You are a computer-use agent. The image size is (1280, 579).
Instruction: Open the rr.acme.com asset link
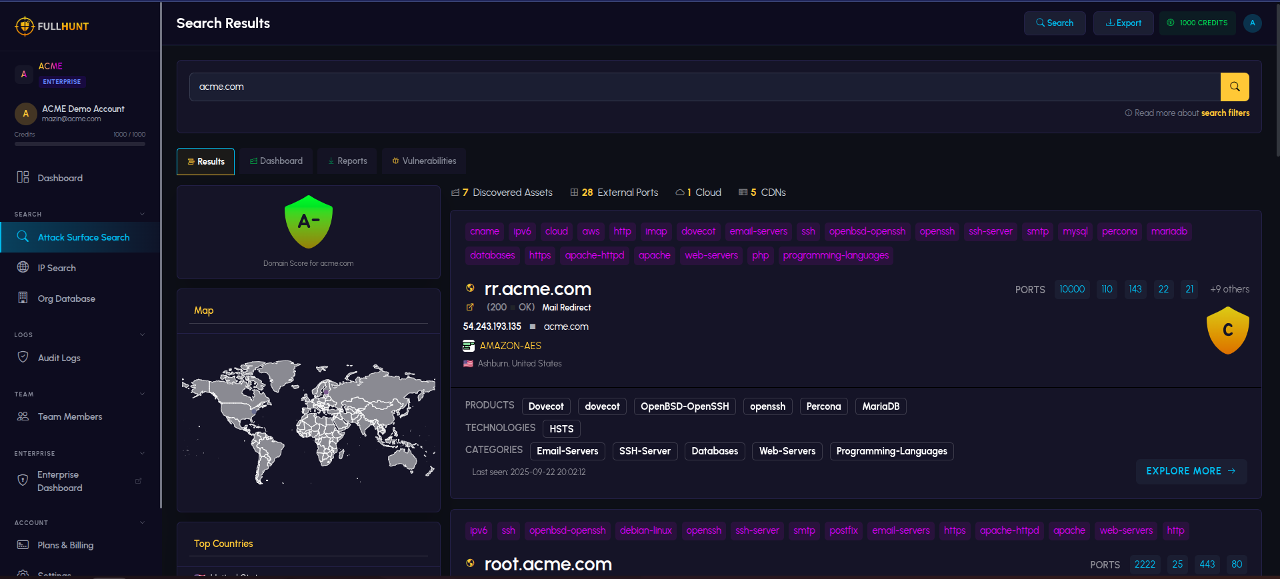click(538, 289)
